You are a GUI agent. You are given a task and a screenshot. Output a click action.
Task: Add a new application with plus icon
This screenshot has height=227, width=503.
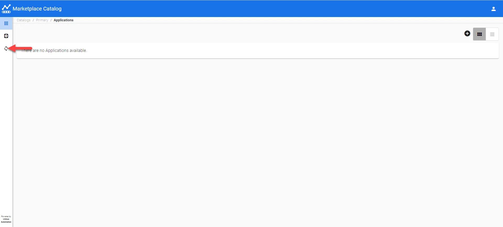467,34
